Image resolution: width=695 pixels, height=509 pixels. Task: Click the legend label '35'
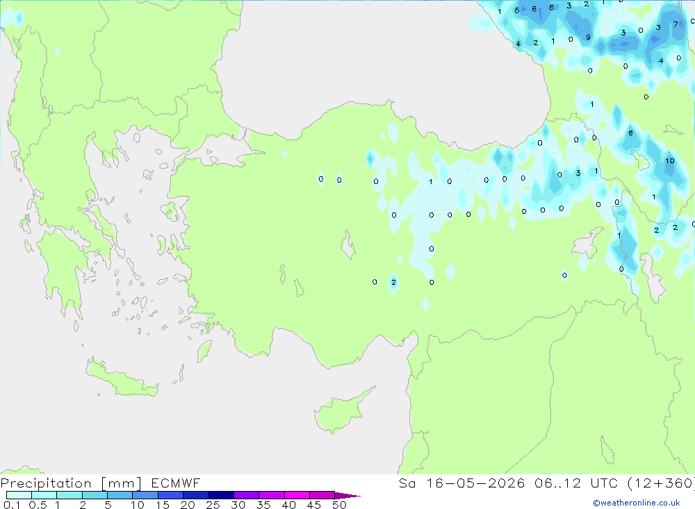coord(263,505)
